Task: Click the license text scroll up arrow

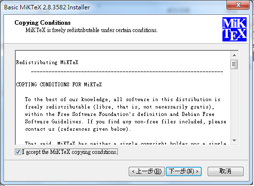Action: (x=234, y=55)
